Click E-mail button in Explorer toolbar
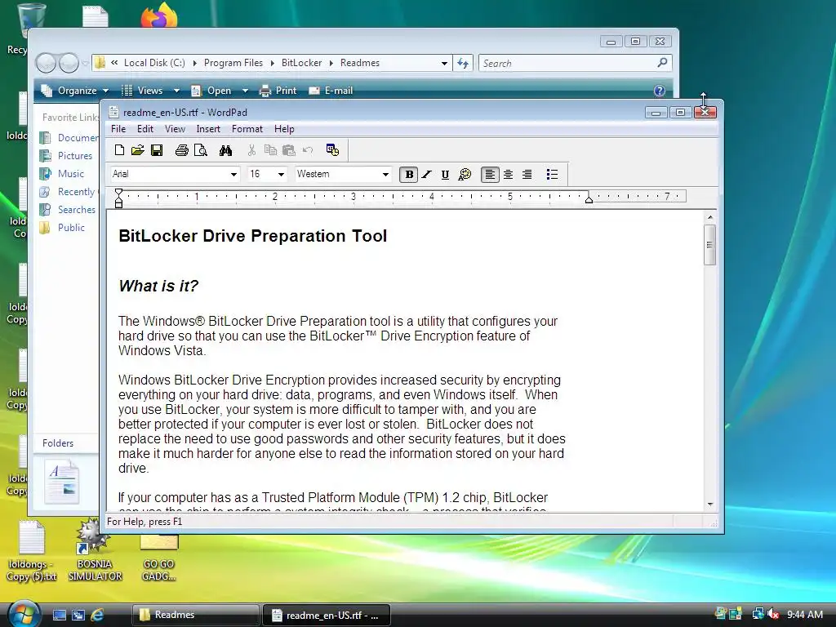 pos(331,91)
